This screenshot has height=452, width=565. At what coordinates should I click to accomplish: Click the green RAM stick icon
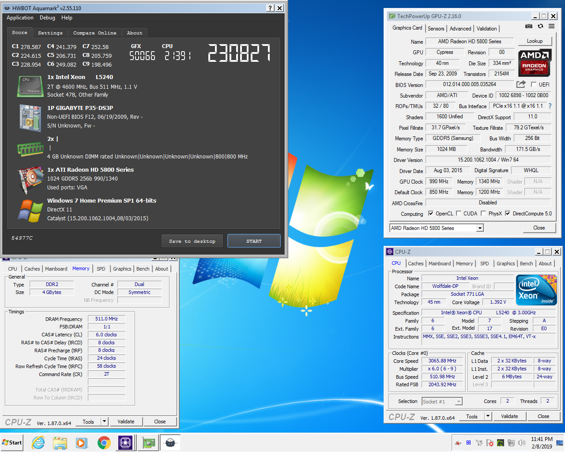pyautogui.click(x=30, y=149)
